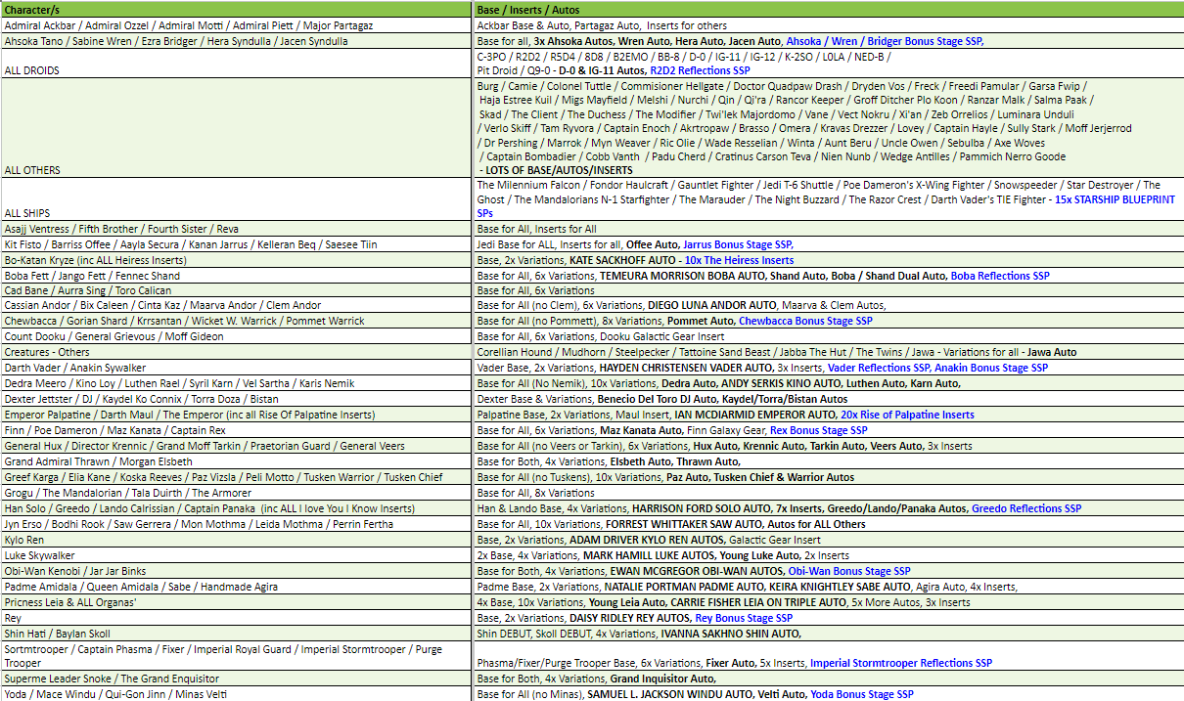The width and height of the screenshot is (1184, 701).
Task: Click the "Character/s" column header
Action: (31, 10)
